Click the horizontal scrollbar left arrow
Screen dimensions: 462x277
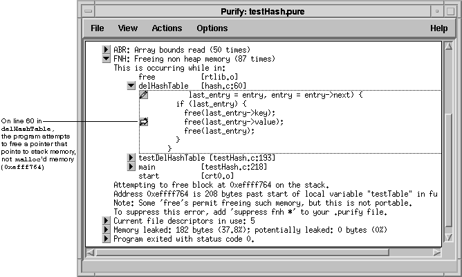click(x=90, y=253)
